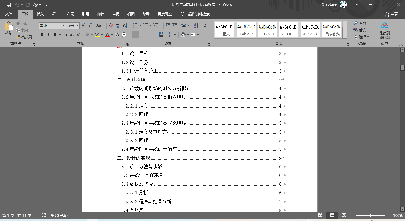Image resolution: width=405 pixels, height=221 pixels.
Task: Open the font name dropdown (等线)
Action: [63, 26]
